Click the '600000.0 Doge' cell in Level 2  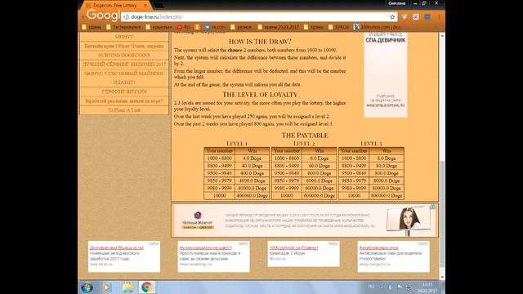[320, 196]
